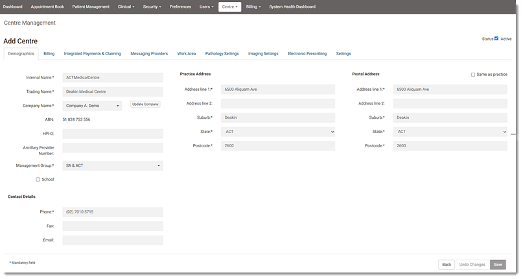Screen dimensions: 523x279
Task: Open the Practice Address State dropdown
Action: (277, 132)
